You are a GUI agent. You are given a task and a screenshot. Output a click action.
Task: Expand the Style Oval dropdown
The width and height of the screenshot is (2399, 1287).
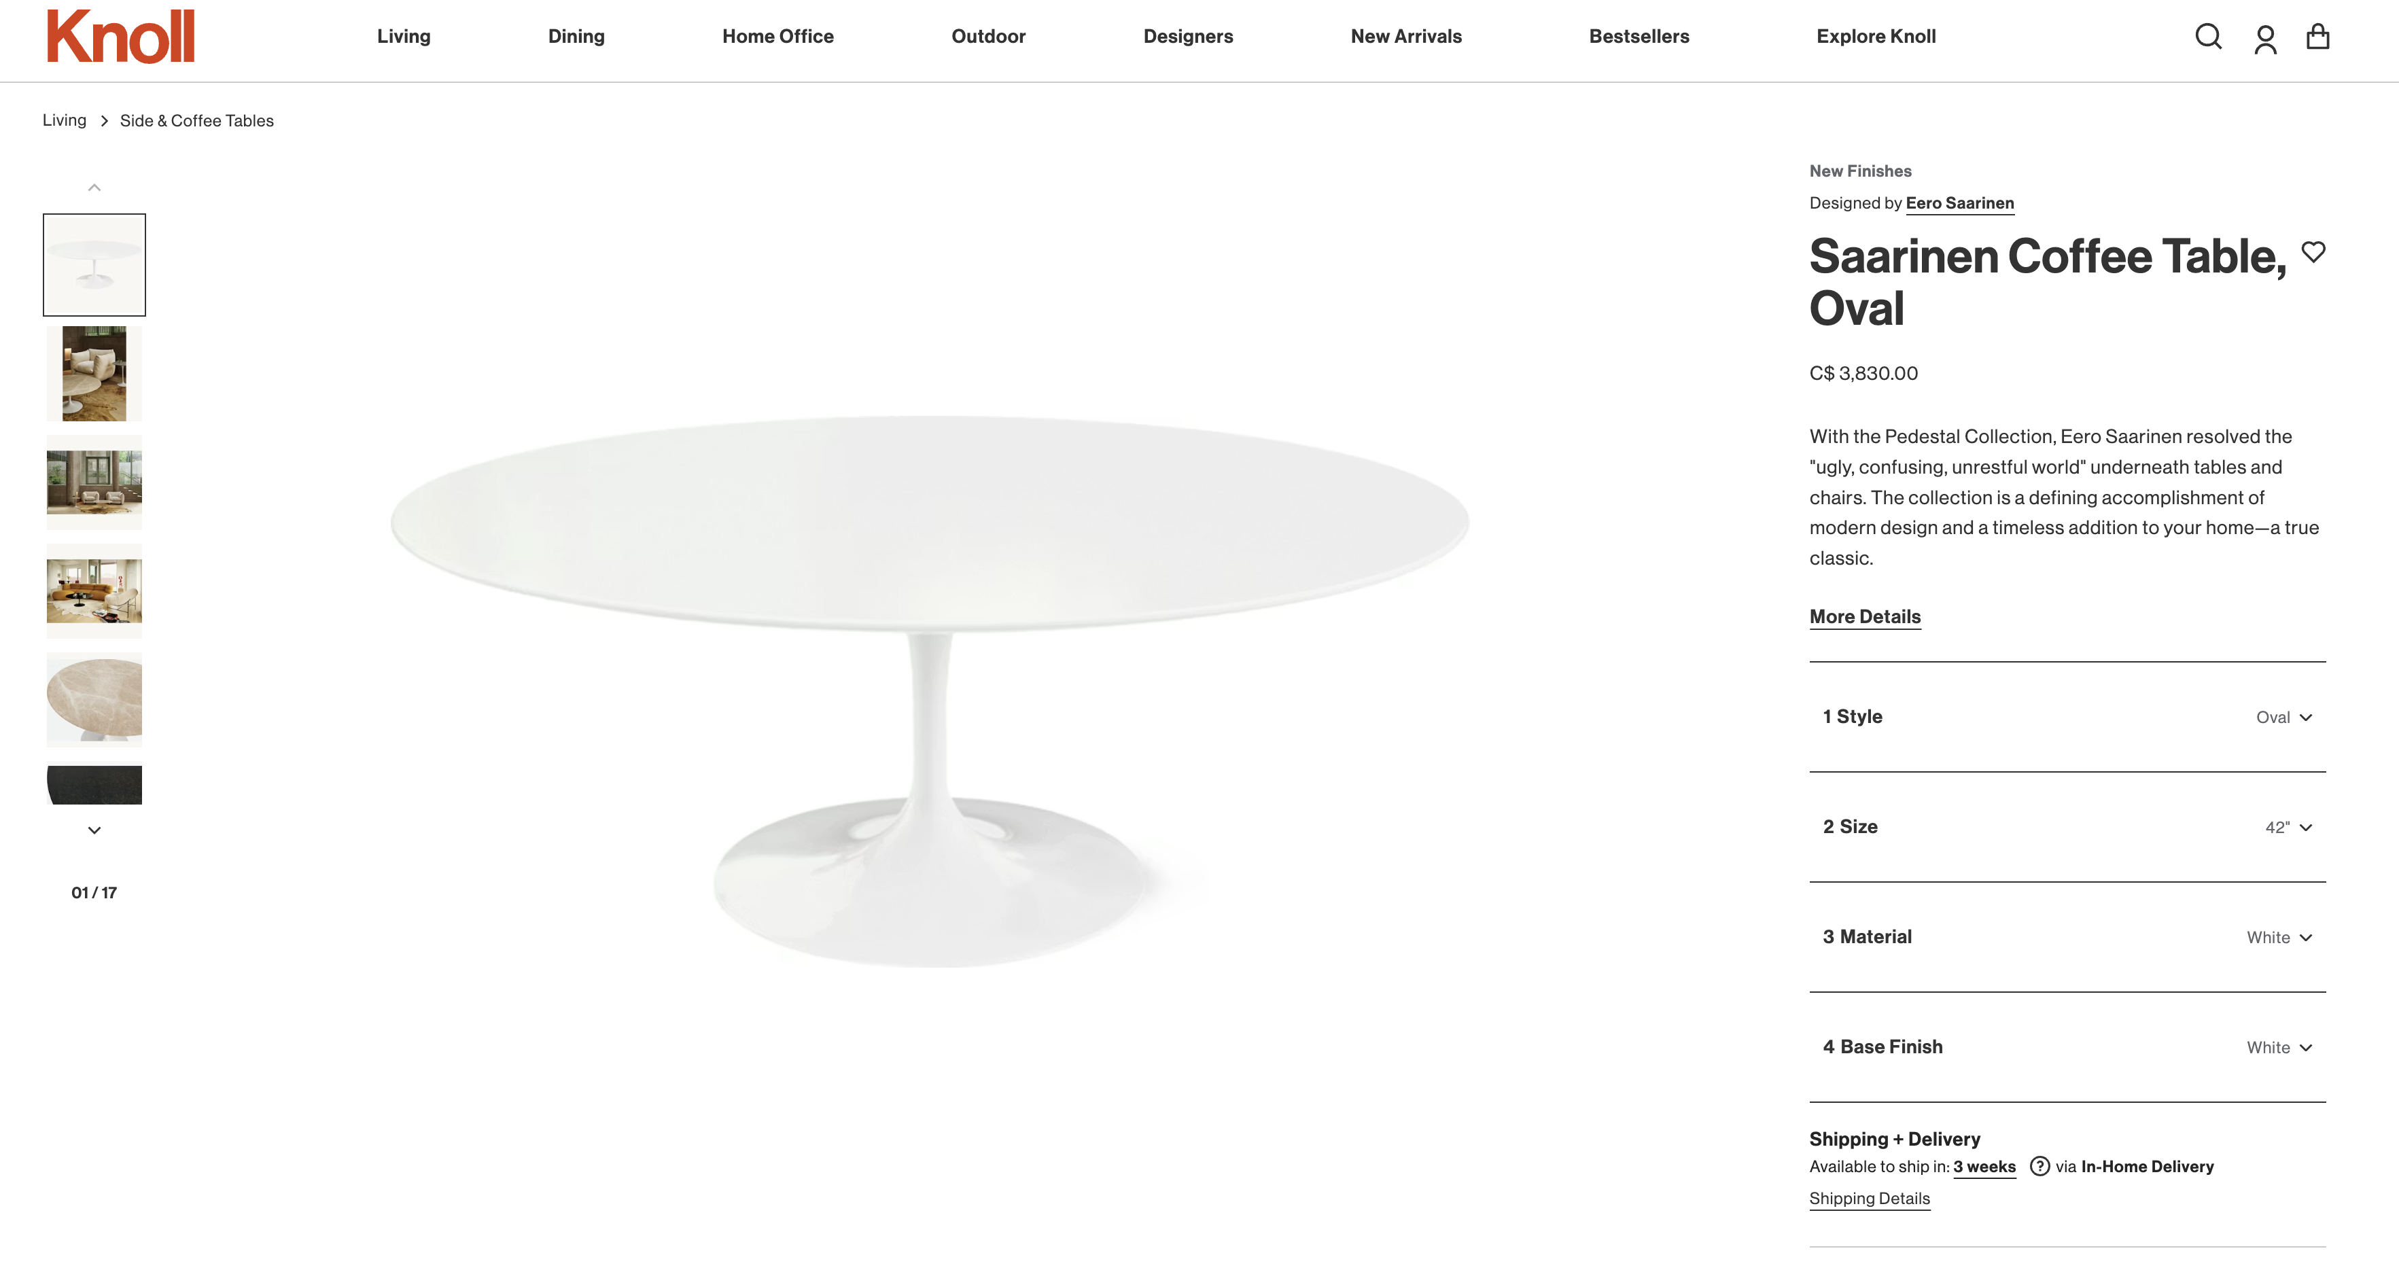pyautogui.click(x=2067, y=717)
